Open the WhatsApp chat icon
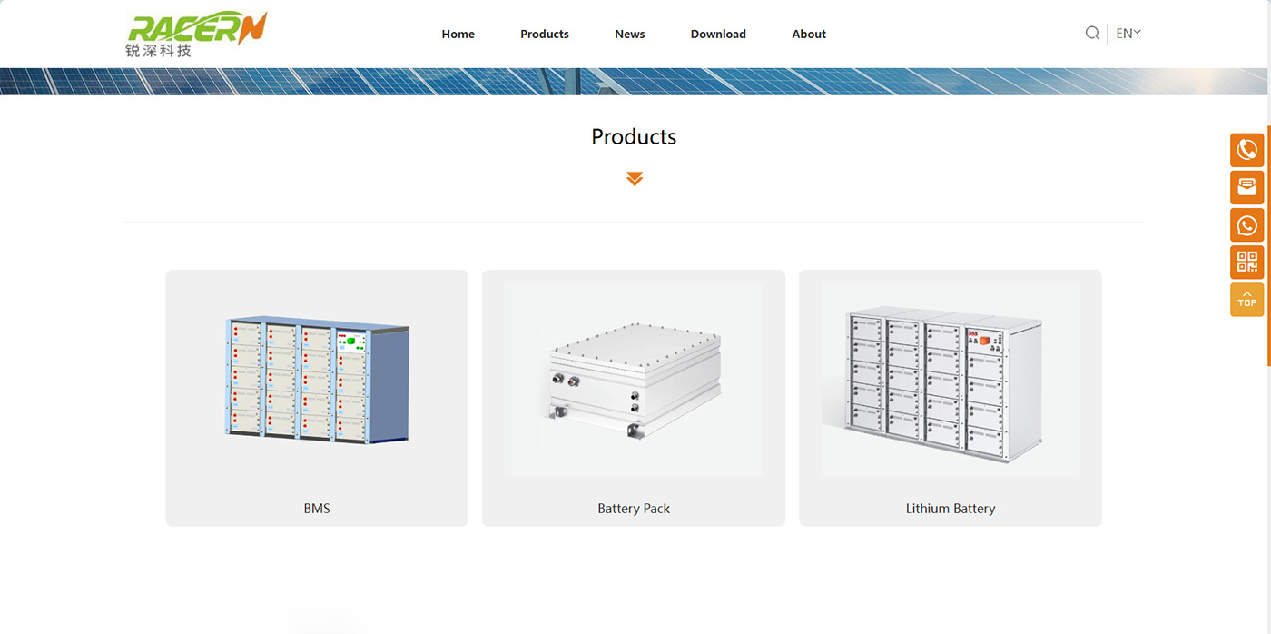This screenshot has width=1271, height=634. click(x=1246, y=225)
